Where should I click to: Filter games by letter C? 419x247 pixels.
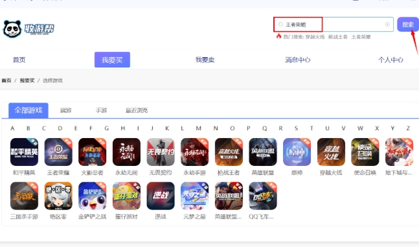pos(44,128)
